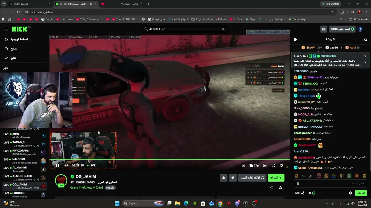This screenshot has height=208, width=371.
Task: Clear the ABNMASR search text
Action: [223, 29]
